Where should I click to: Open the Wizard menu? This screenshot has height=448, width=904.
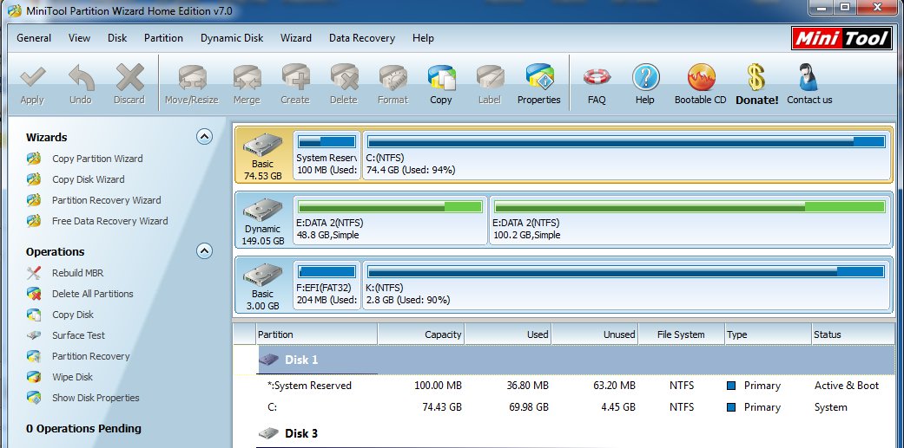(296, 38)
